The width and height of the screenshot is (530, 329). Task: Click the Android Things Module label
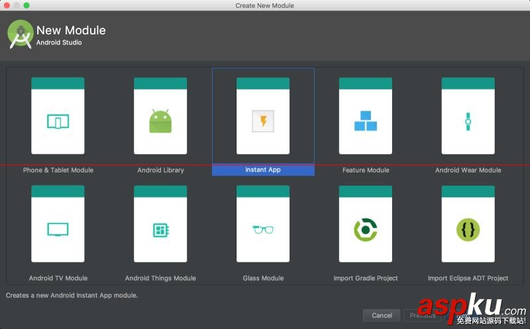click(x=160, y=278)
